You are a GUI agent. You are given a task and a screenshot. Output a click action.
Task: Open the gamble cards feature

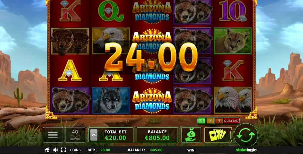[x=218, y=135]
